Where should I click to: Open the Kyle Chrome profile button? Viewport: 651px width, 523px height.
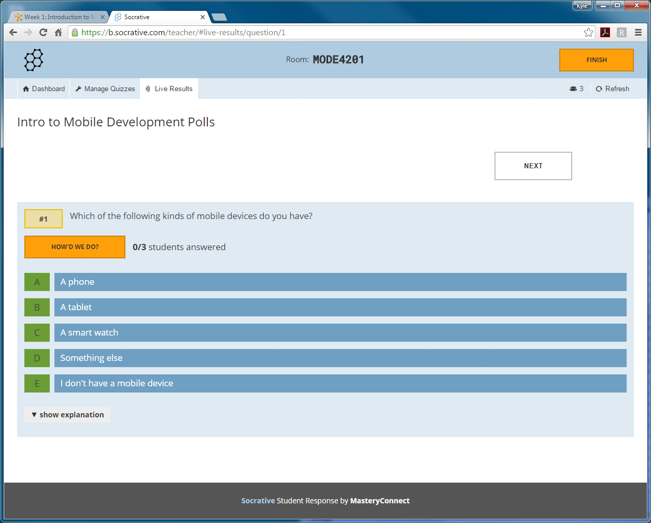pyautogui.click(x=582, y=6)
